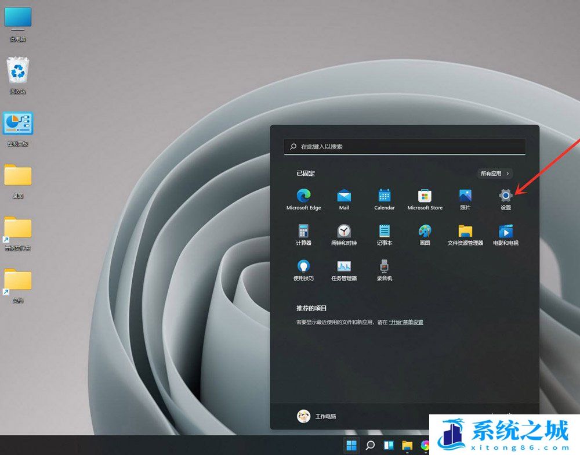Click the Windows Start button on taskbar

pyautogui.click(x=351, y=445)
